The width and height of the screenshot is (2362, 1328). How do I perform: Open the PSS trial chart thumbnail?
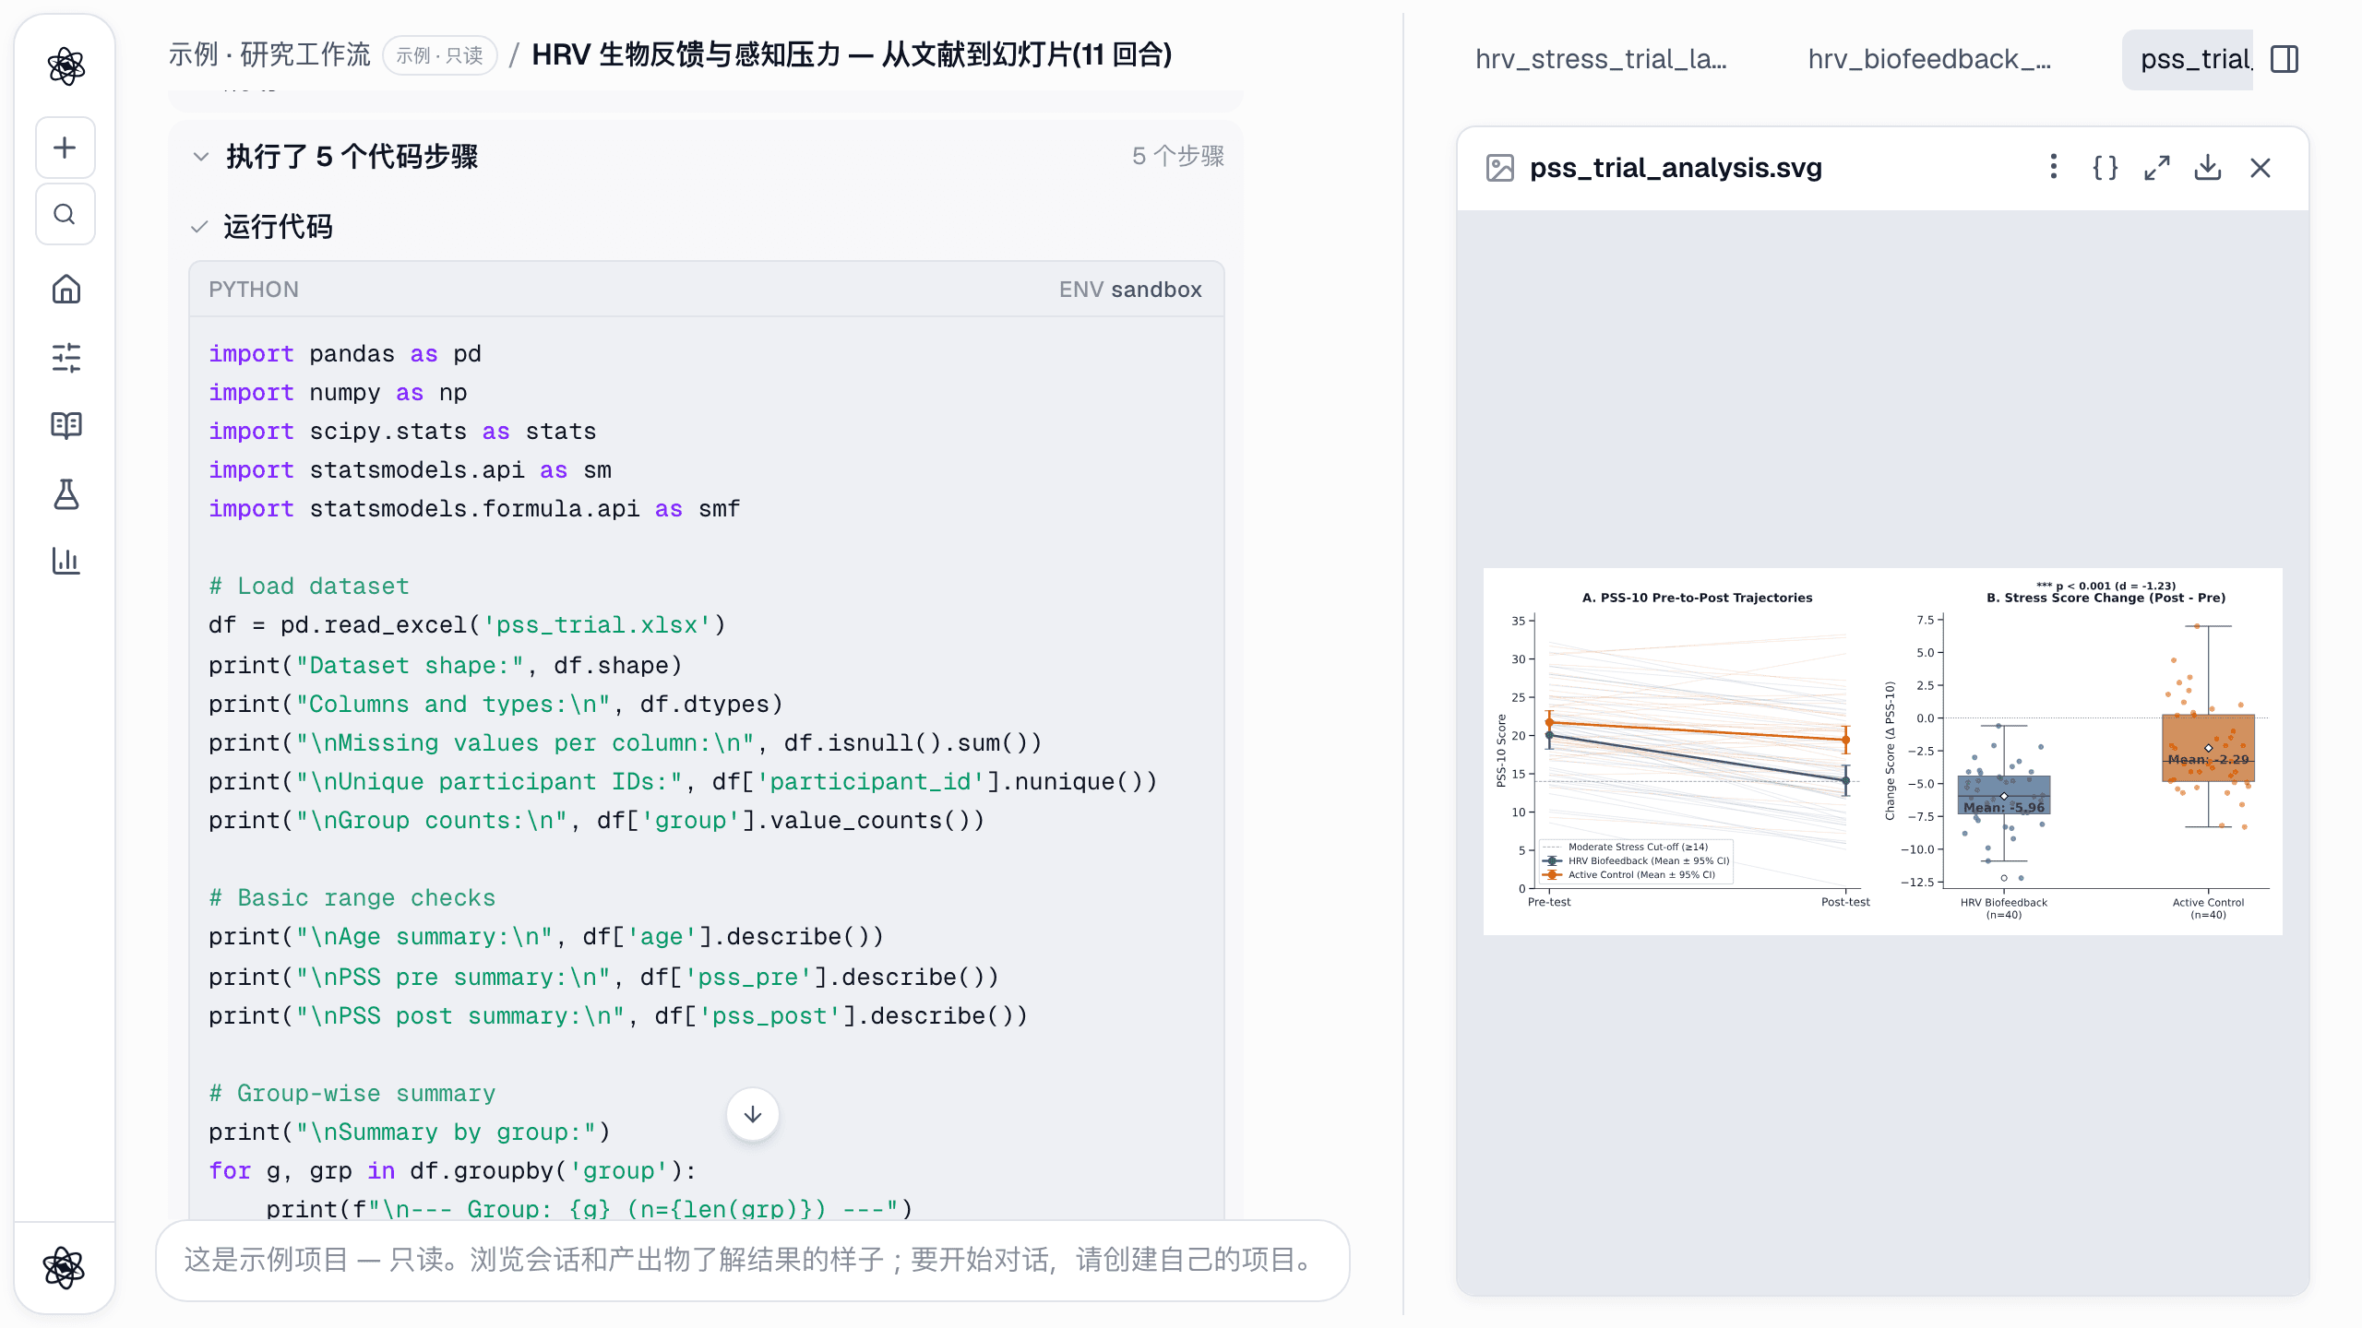1882,751
